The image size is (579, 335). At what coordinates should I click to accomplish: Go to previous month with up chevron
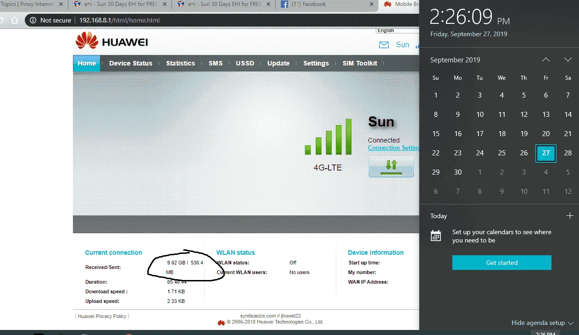546,60
